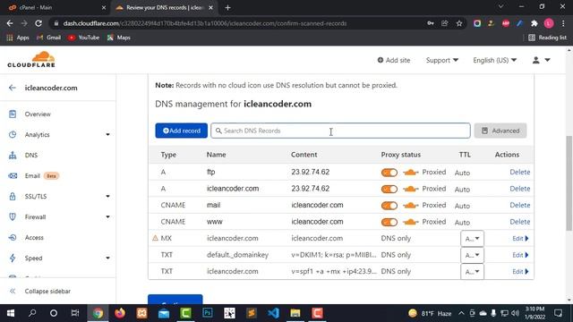The height and width of the screenshot is (322, 573).
Task: Expand the Analytics submenu arrow
Action: (x=107, y=135)
